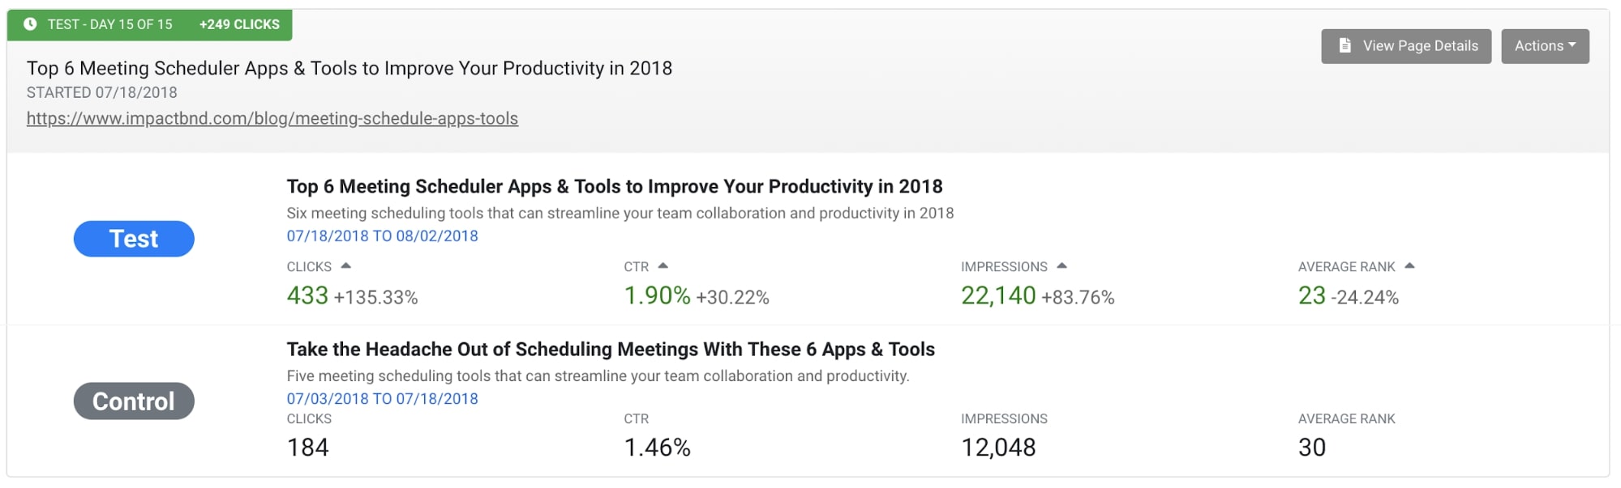Click the clock icon in test status badge
Image resolution: width=1621 pixels, height=488 pixels.
30,24
